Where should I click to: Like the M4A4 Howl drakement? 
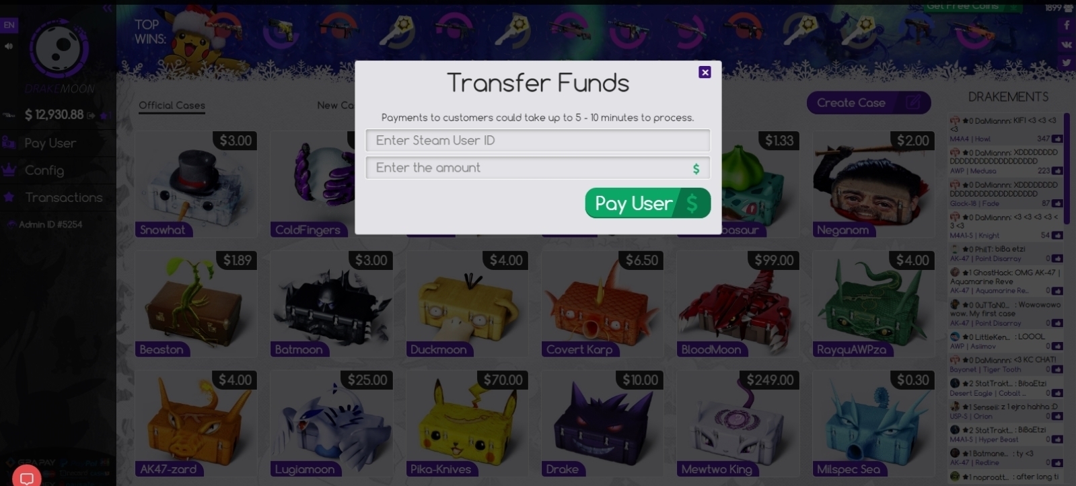[x=1057, y=139]
